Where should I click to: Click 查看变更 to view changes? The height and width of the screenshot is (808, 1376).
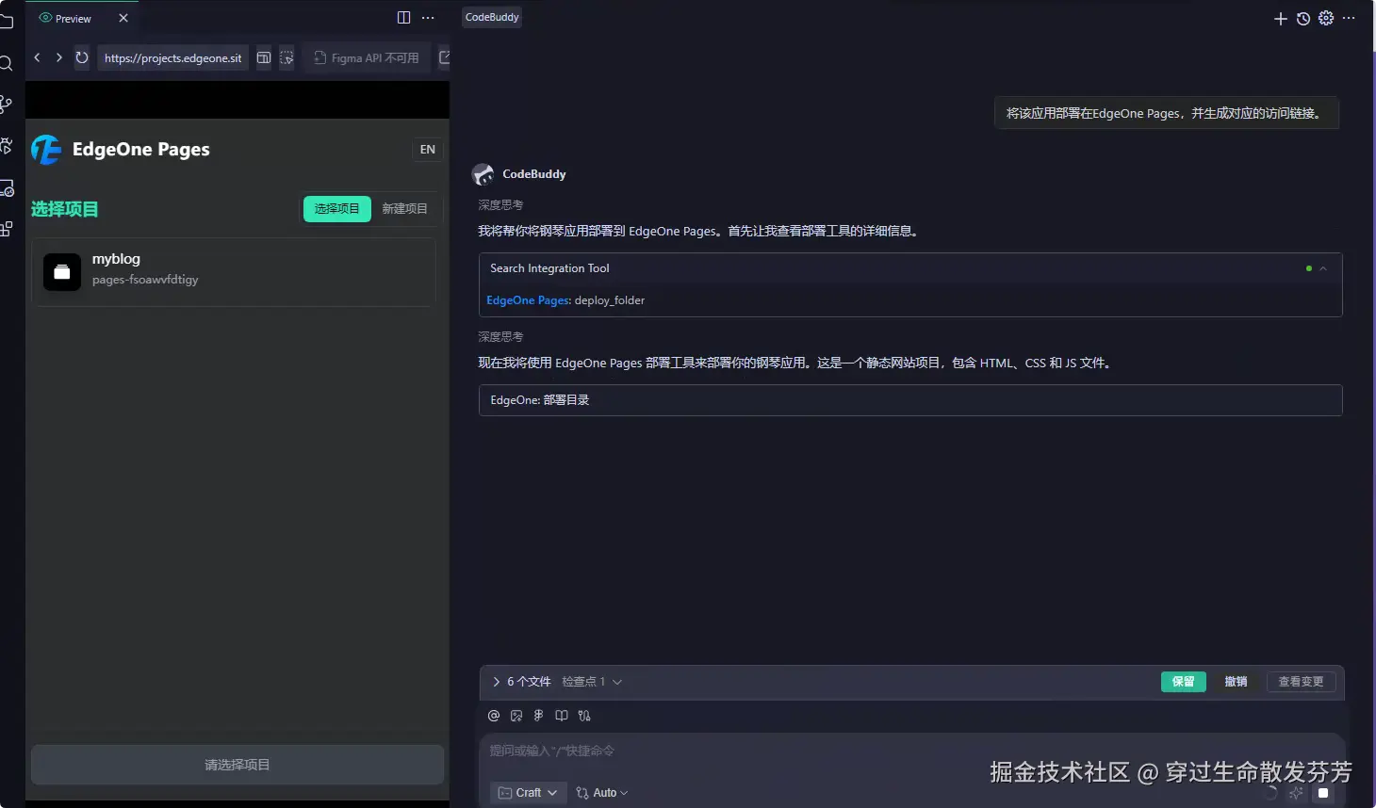1301,682
